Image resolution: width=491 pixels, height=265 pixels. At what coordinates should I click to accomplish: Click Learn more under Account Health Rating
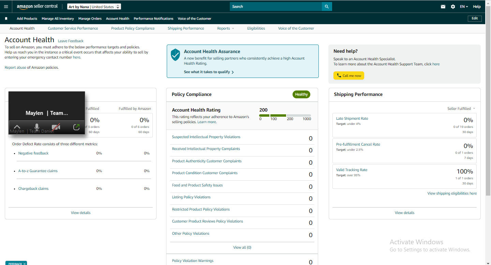pyautogui.click(x=207, y=122)
